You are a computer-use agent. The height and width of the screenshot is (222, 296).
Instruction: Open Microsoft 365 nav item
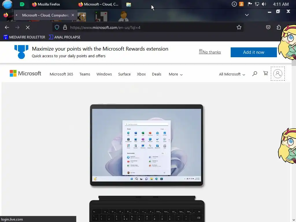click(x=61, y=74)
